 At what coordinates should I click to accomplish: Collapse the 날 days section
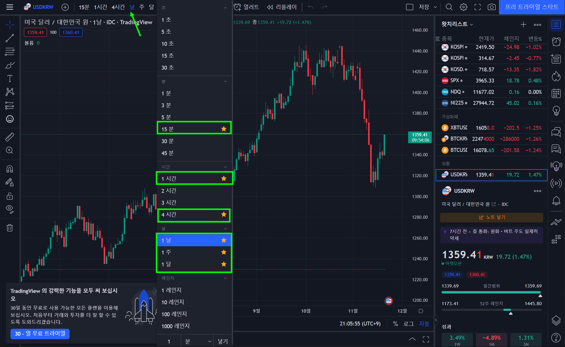(x=226, y=228)
